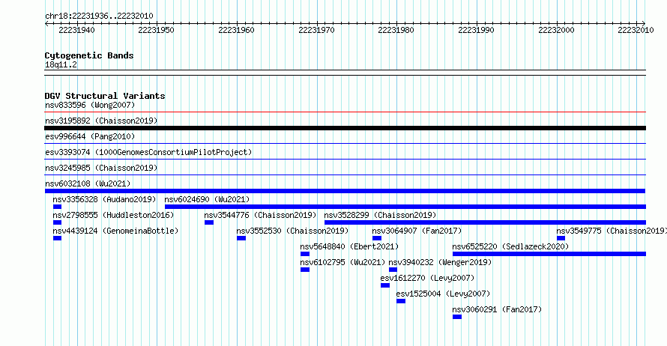Select the small esv1612270 blue block

pyautogui.click(x=385, y=285)
